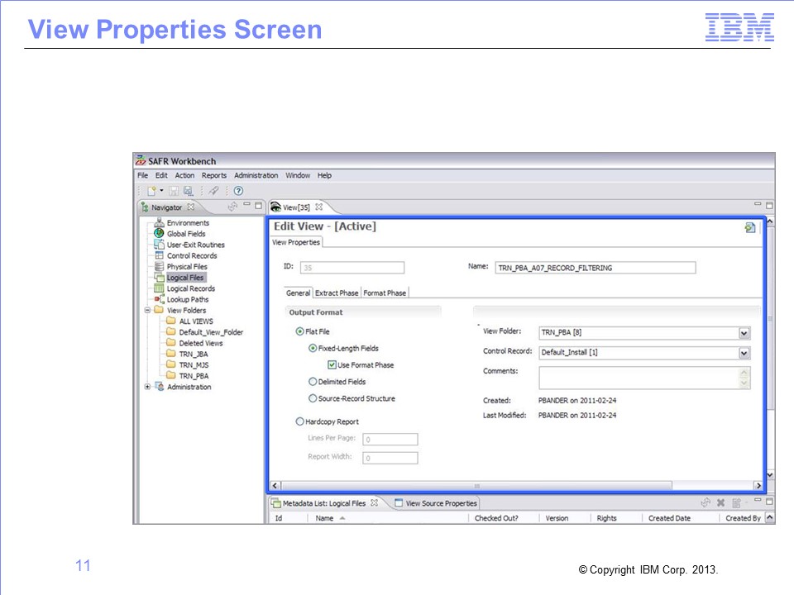
Task: Open the View Folder dropdown
Action: click(x=744, y=333)
